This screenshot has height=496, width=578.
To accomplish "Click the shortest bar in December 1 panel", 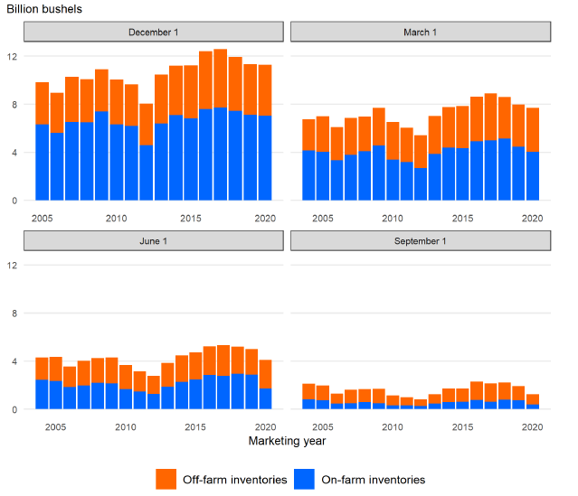I will 146,154.
